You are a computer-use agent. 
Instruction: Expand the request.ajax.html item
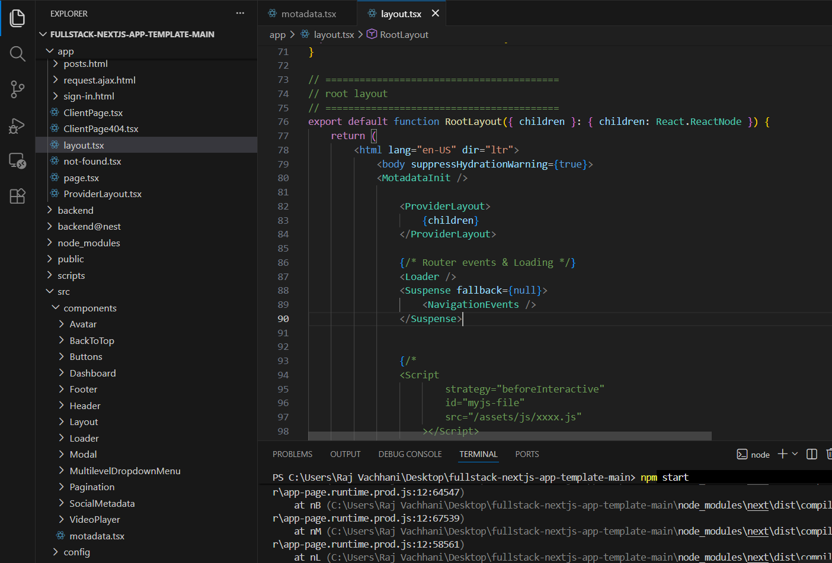pos(56,80)
